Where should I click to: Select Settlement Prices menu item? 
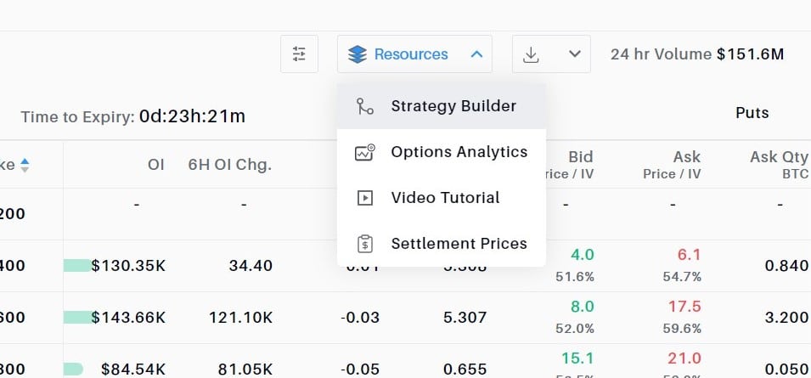[459, 244]
